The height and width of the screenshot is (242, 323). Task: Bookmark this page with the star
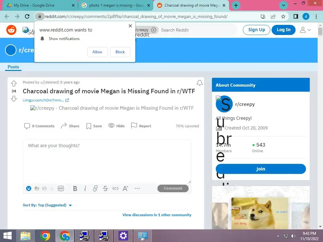click(x=283, y=16)
